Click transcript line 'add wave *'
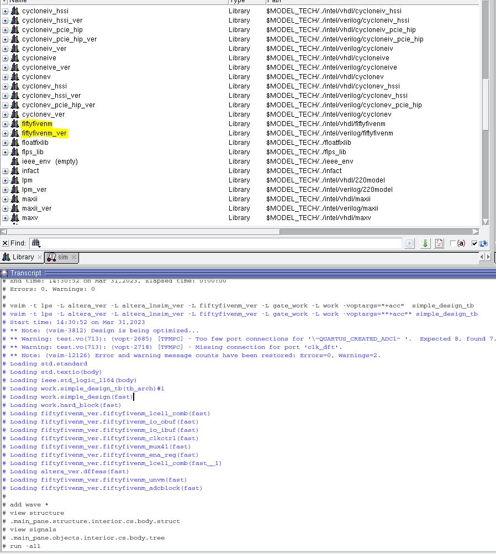This screenshot has width=496, height=554. (29, 505)
